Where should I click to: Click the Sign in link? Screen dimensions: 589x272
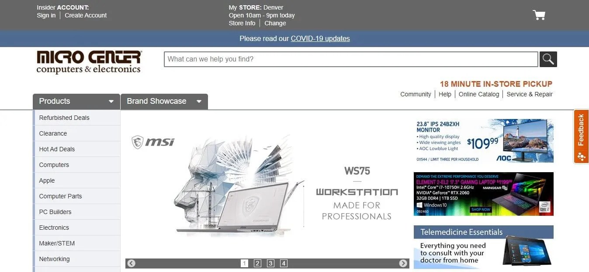[x=46, y=15]
